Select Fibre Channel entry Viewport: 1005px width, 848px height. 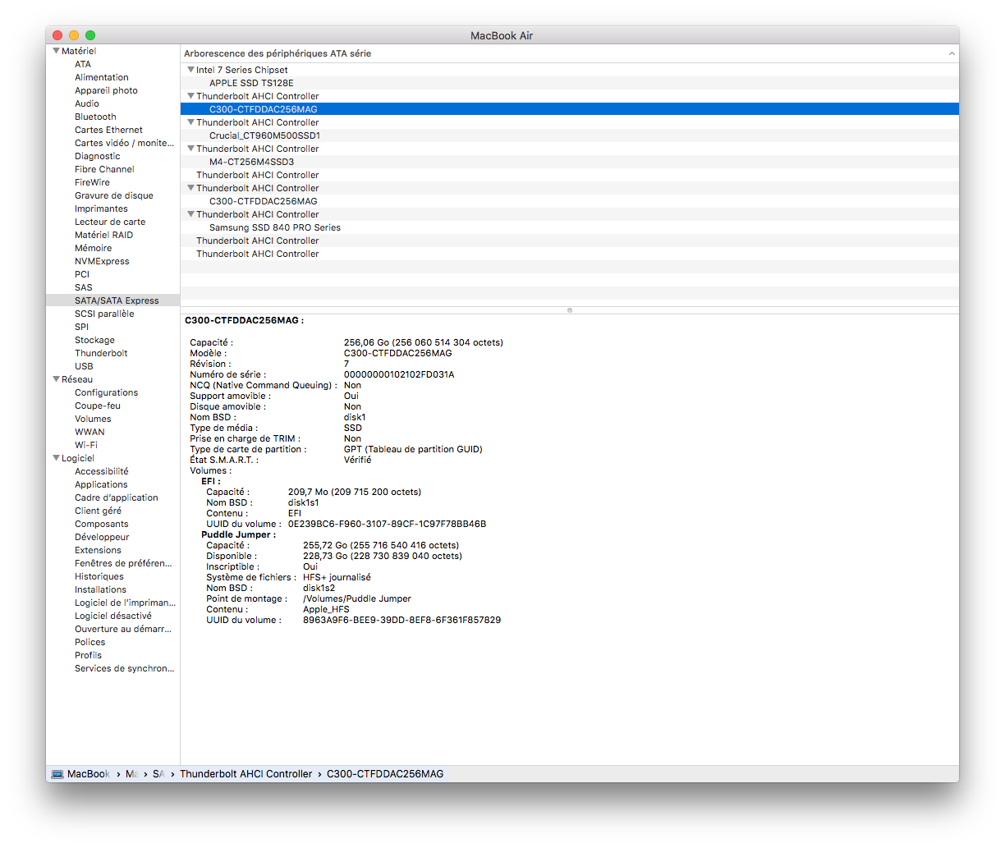(104, 169)
